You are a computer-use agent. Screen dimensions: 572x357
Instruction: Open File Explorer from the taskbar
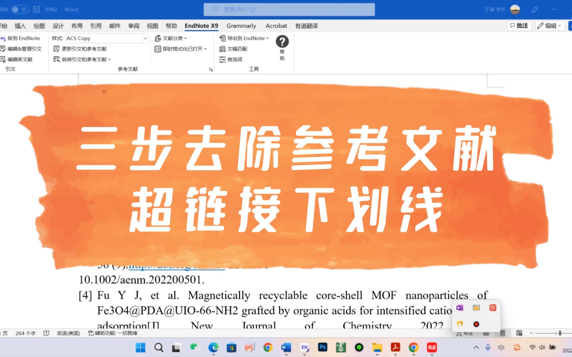[x=377, y=347]
